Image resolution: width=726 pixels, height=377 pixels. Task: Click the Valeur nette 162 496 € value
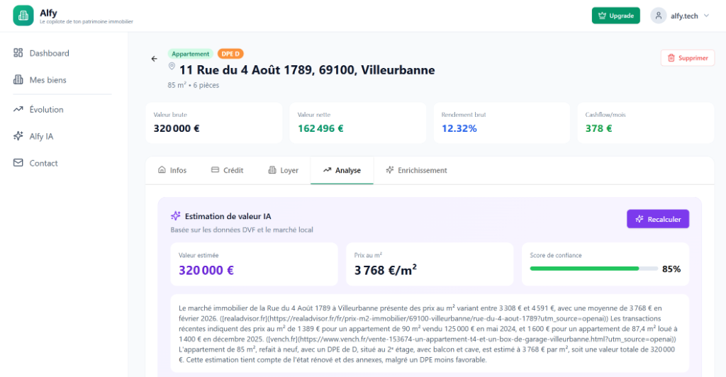pyautogui.click(x=320, y=128)
